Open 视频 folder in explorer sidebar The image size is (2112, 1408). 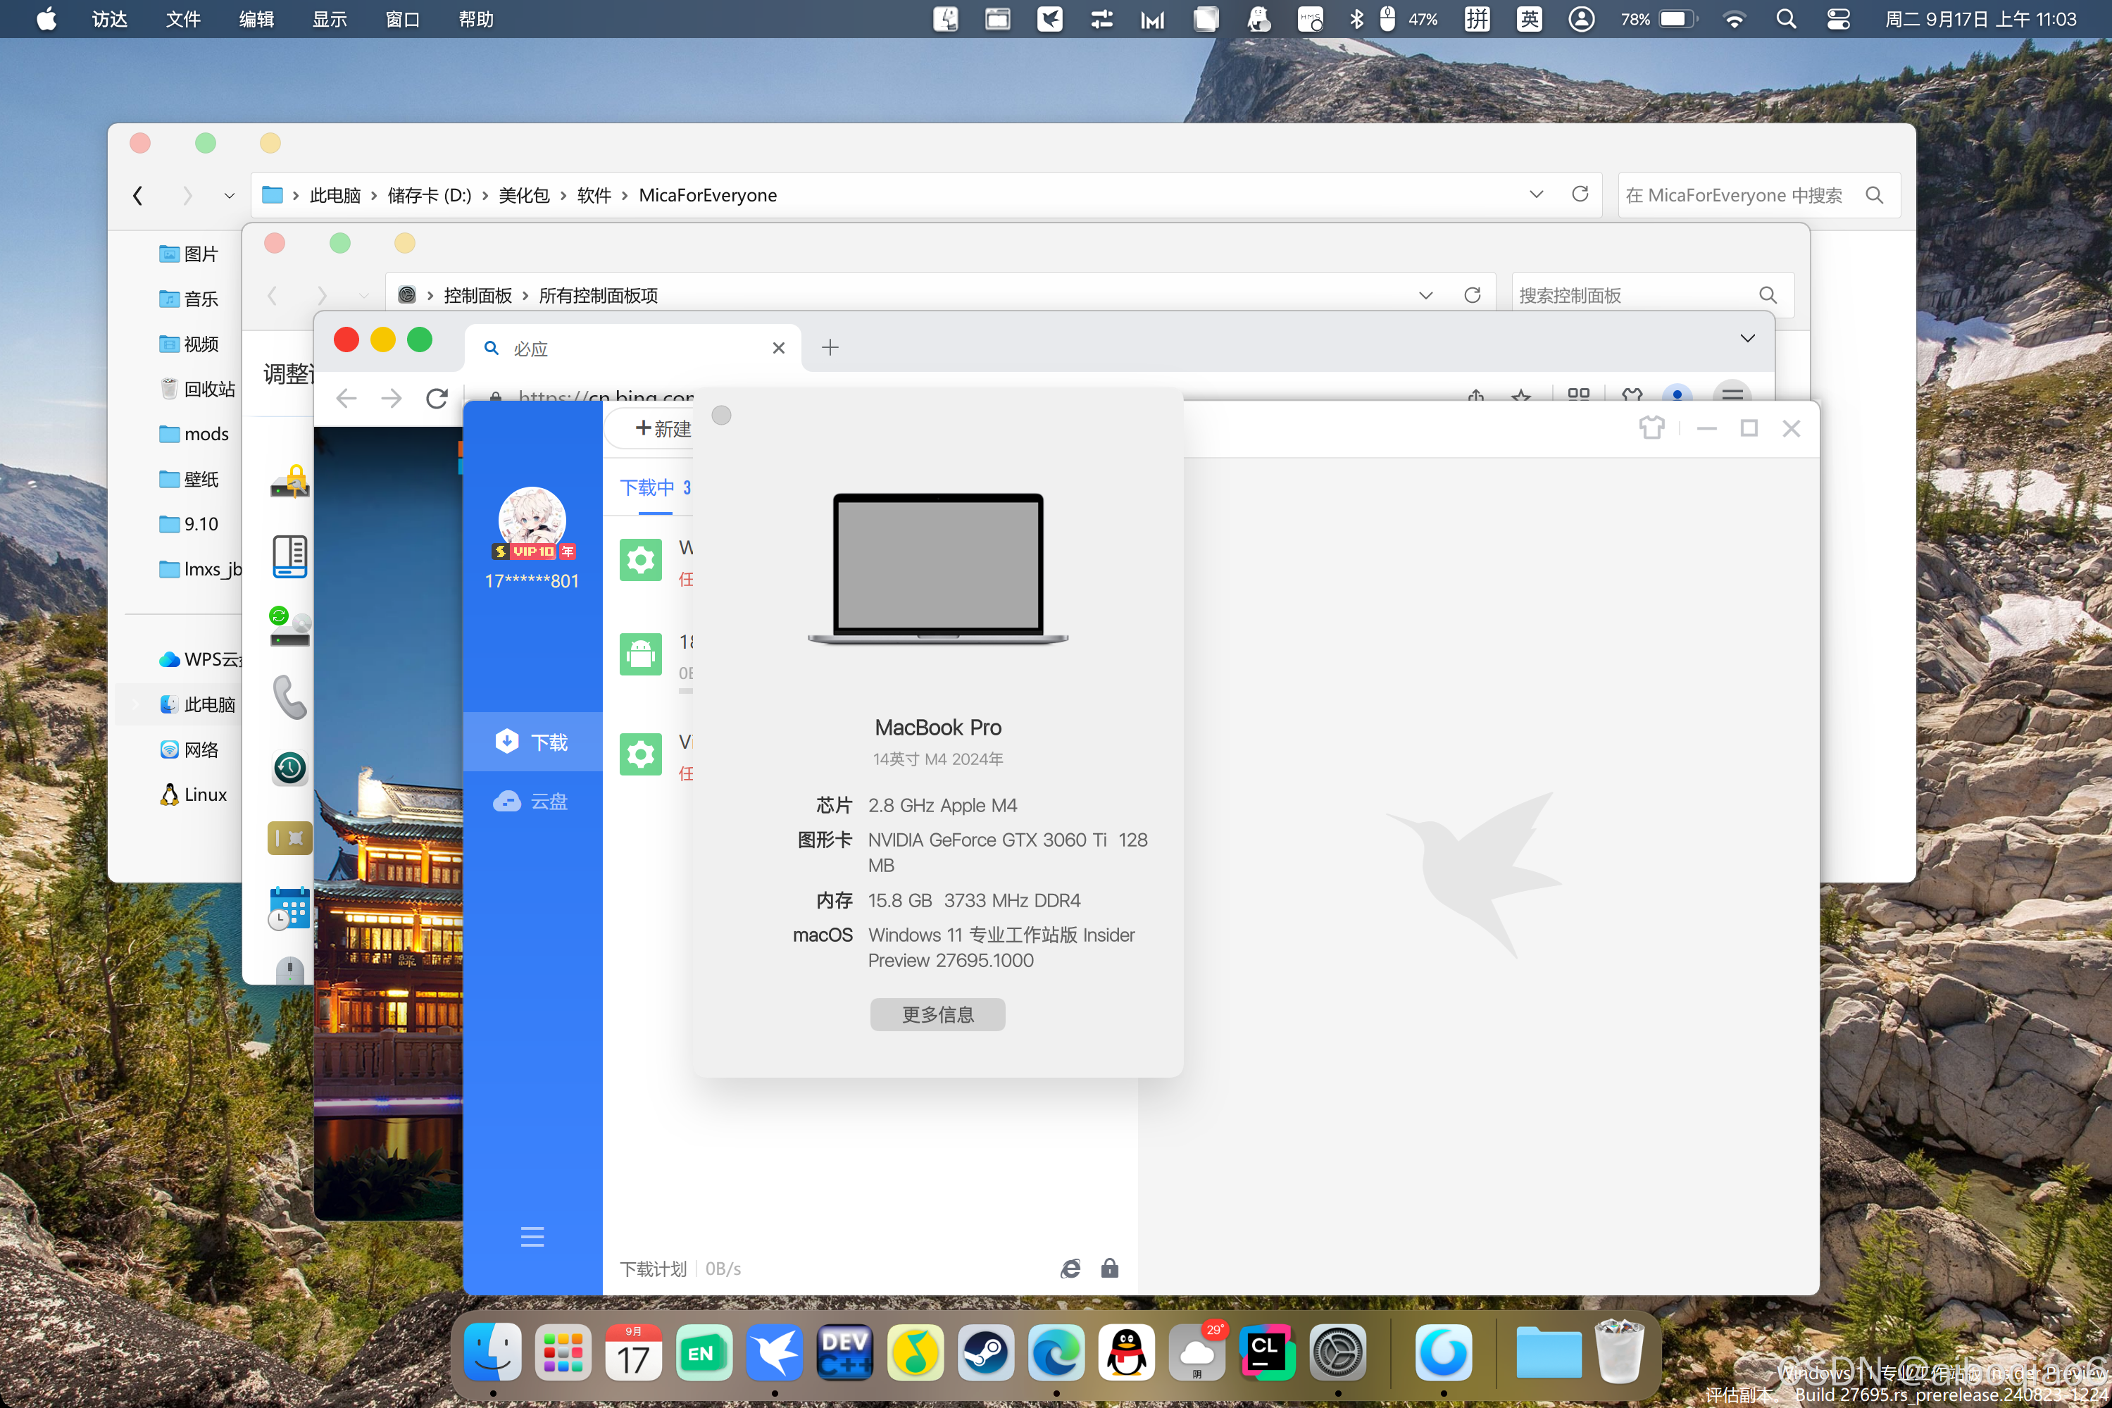(x=189, y=344)
